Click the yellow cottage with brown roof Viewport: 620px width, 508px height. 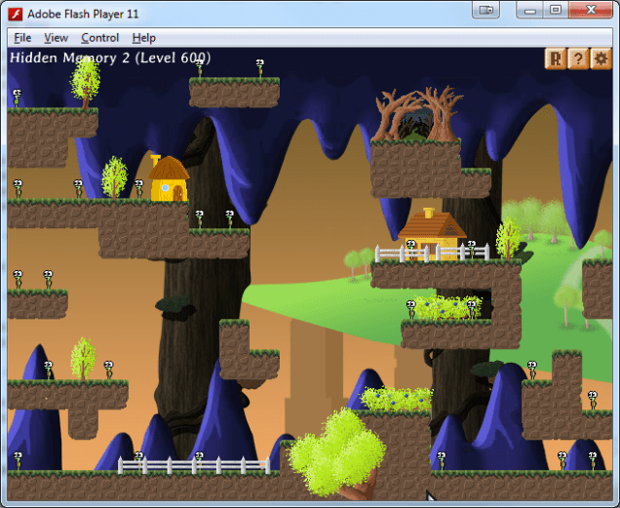point(432,229)
